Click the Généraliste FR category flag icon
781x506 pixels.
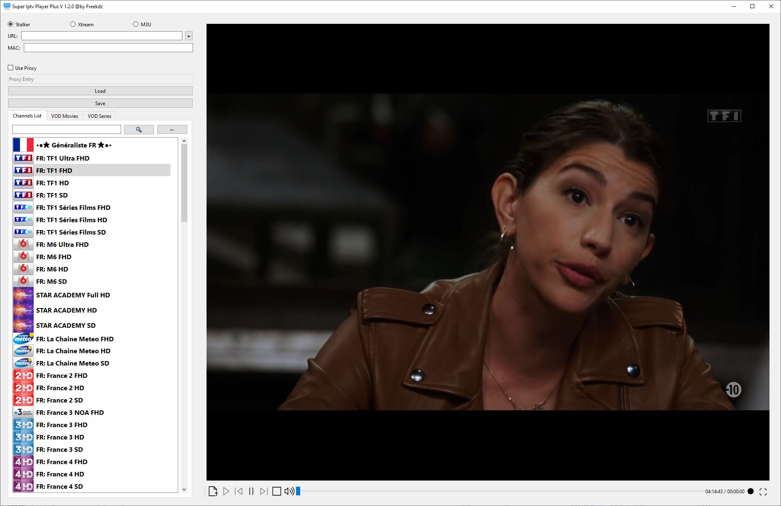coord(23,145)
